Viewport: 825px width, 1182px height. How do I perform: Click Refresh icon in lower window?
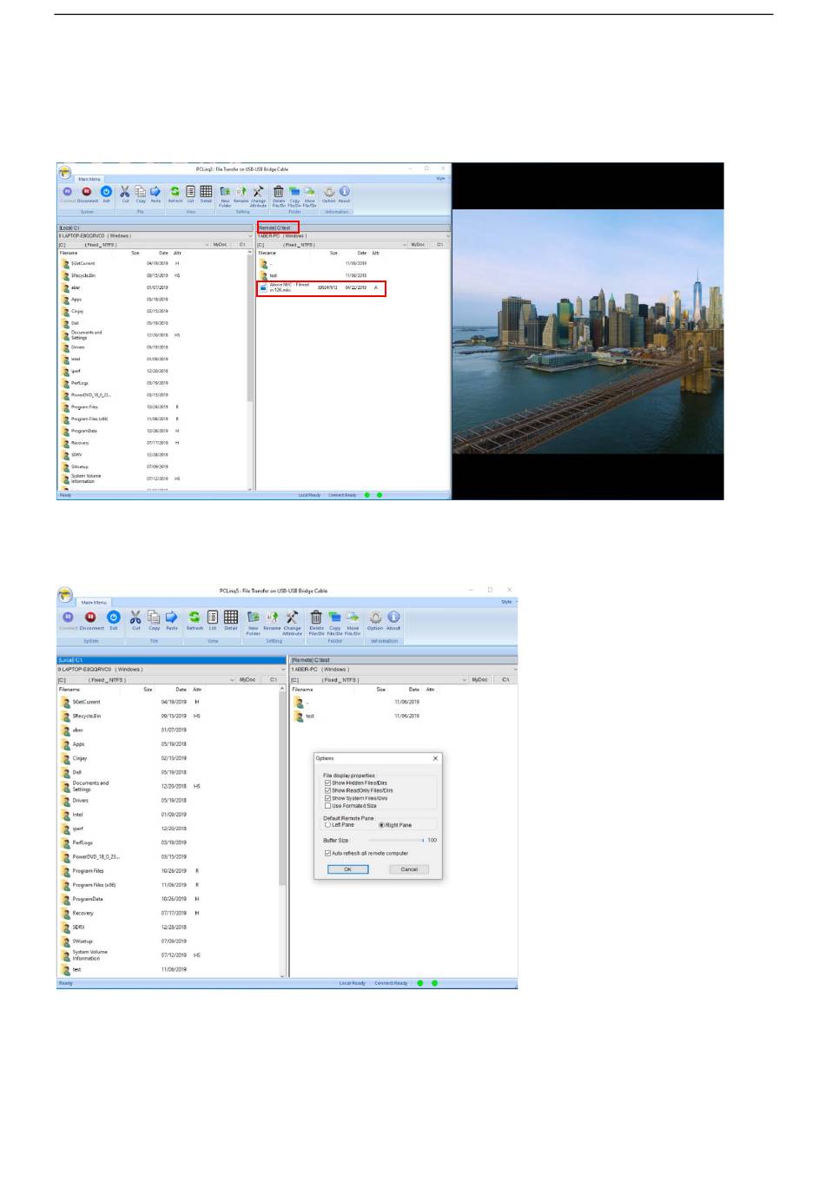[x=195, y=617]
